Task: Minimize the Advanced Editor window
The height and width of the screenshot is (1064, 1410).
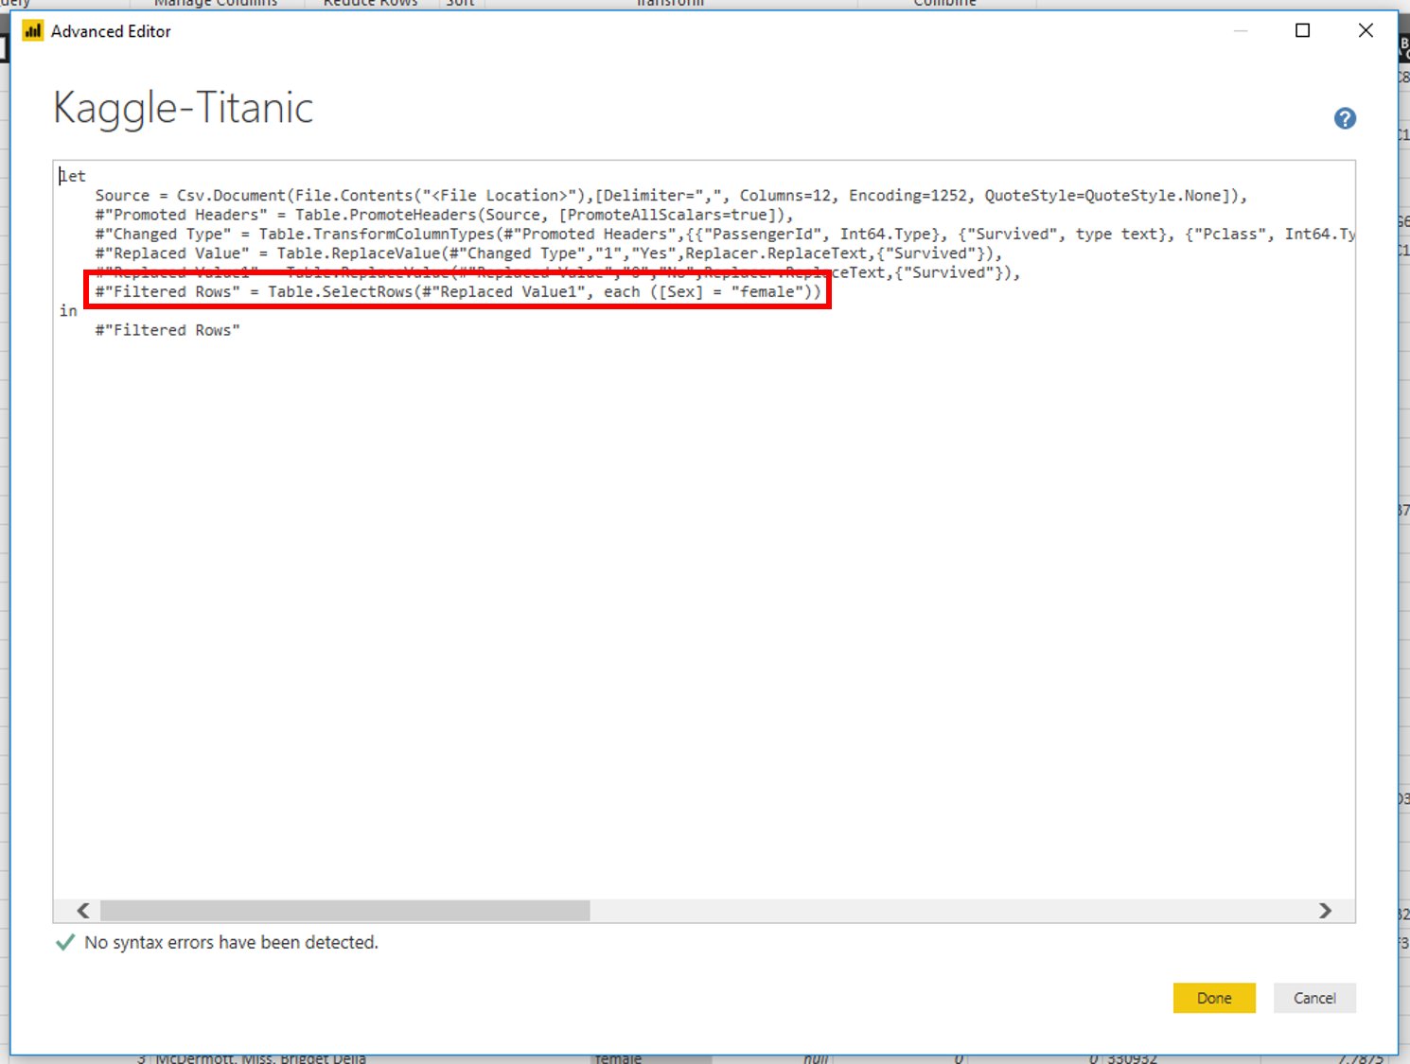Action: [1241, 30]
